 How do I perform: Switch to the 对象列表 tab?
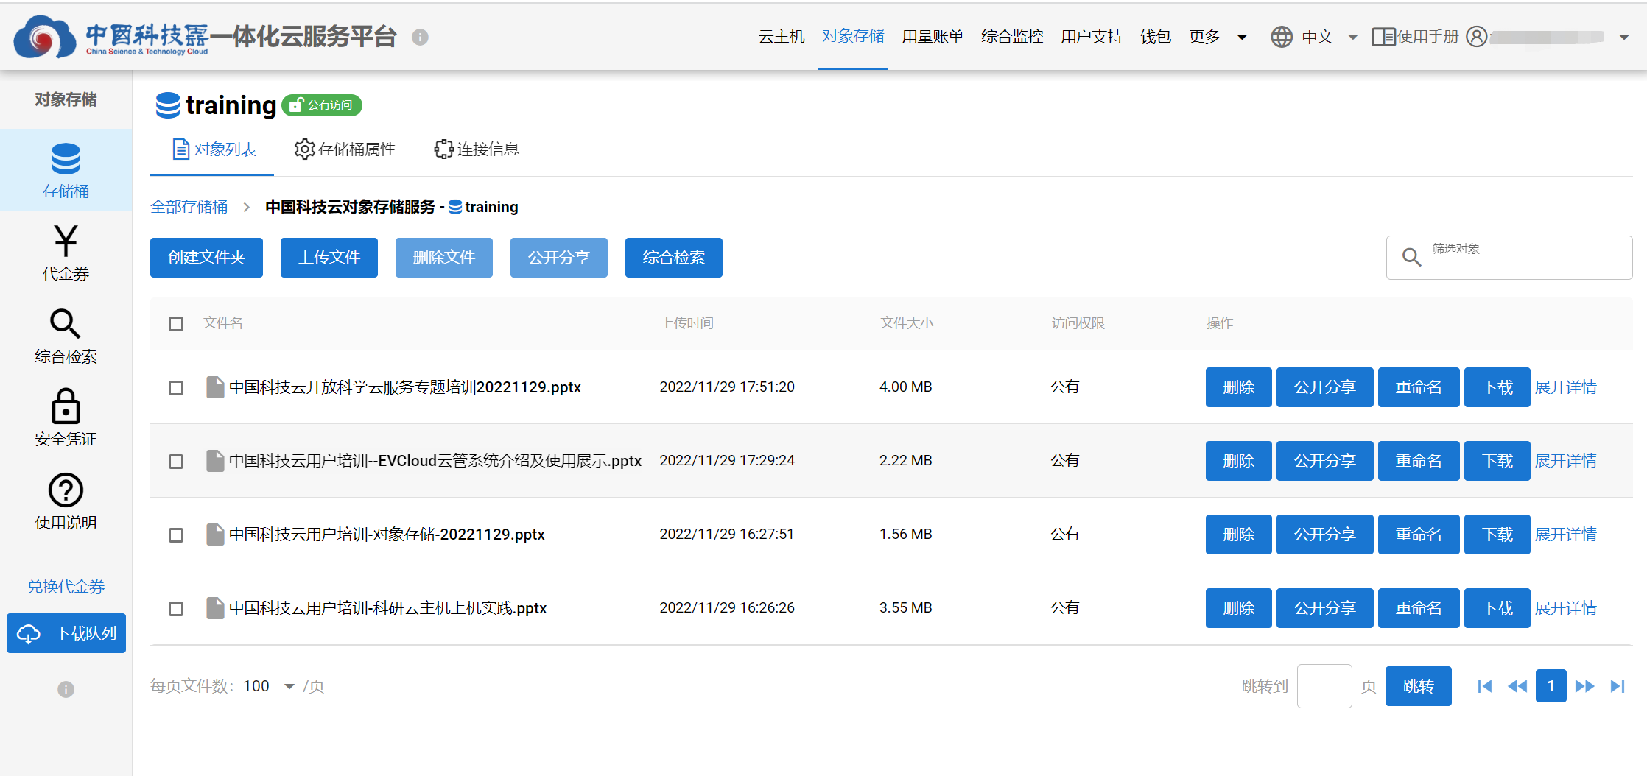coord(214,149)
